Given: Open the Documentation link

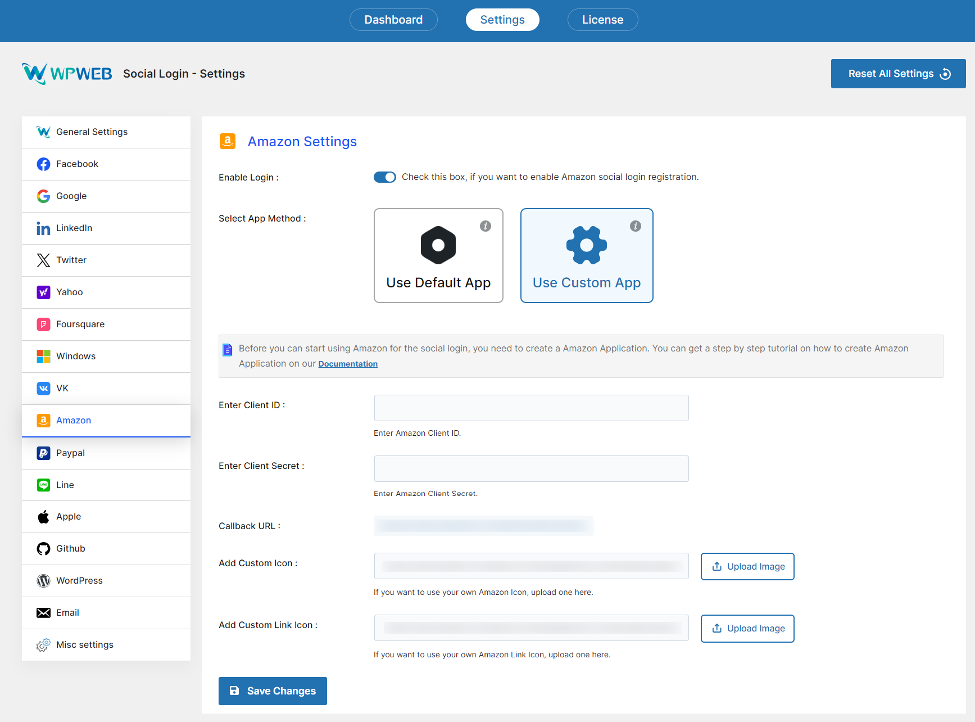Looking at the screenshot, I should click(348, 364).
